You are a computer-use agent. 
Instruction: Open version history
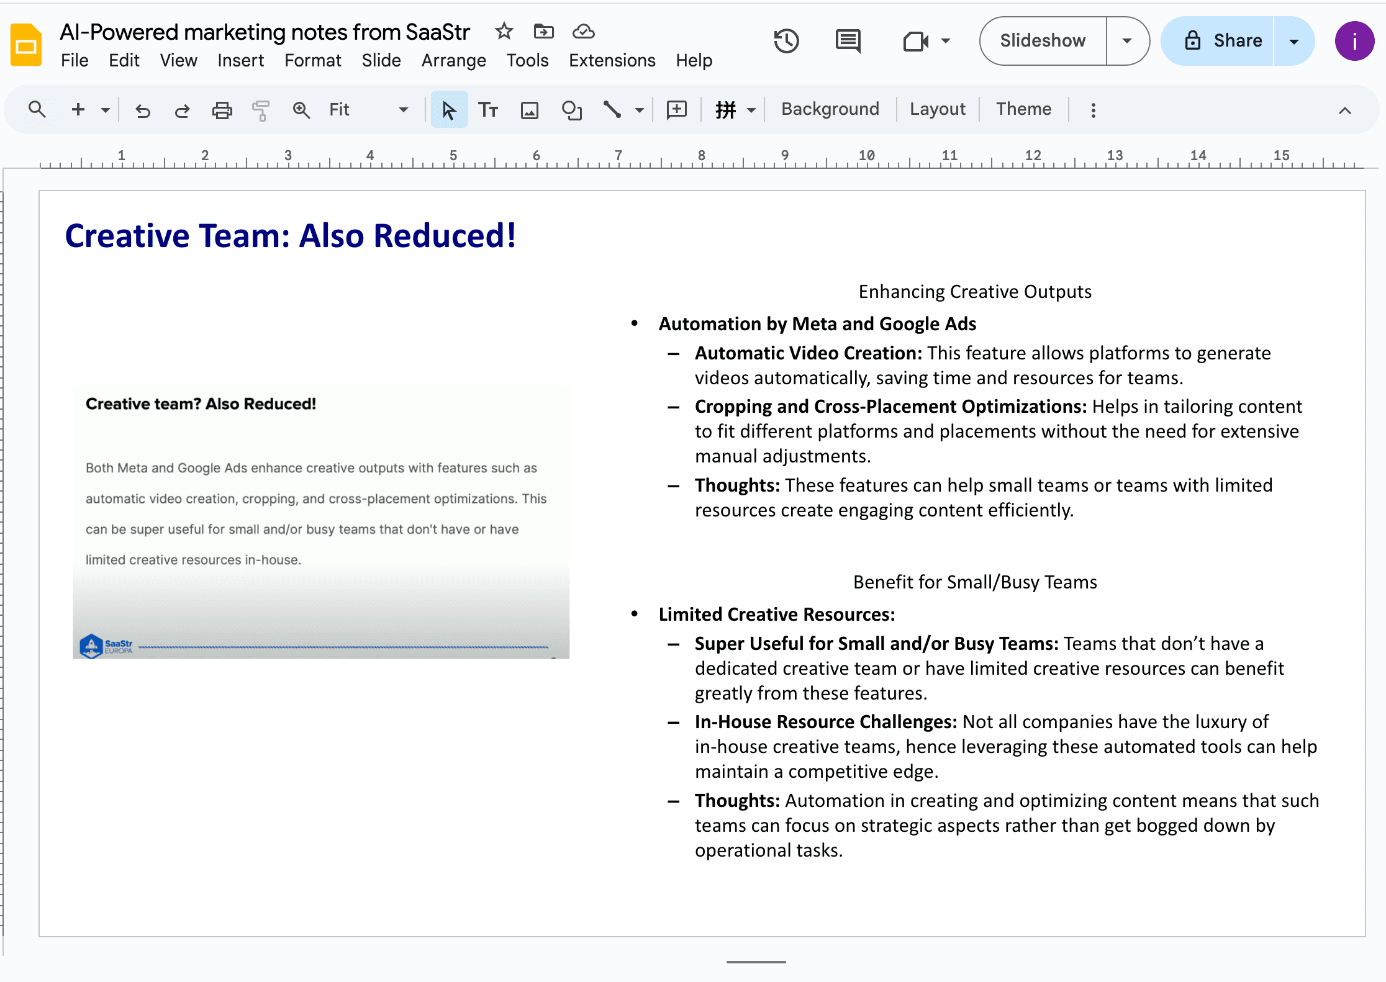point(786,41)
